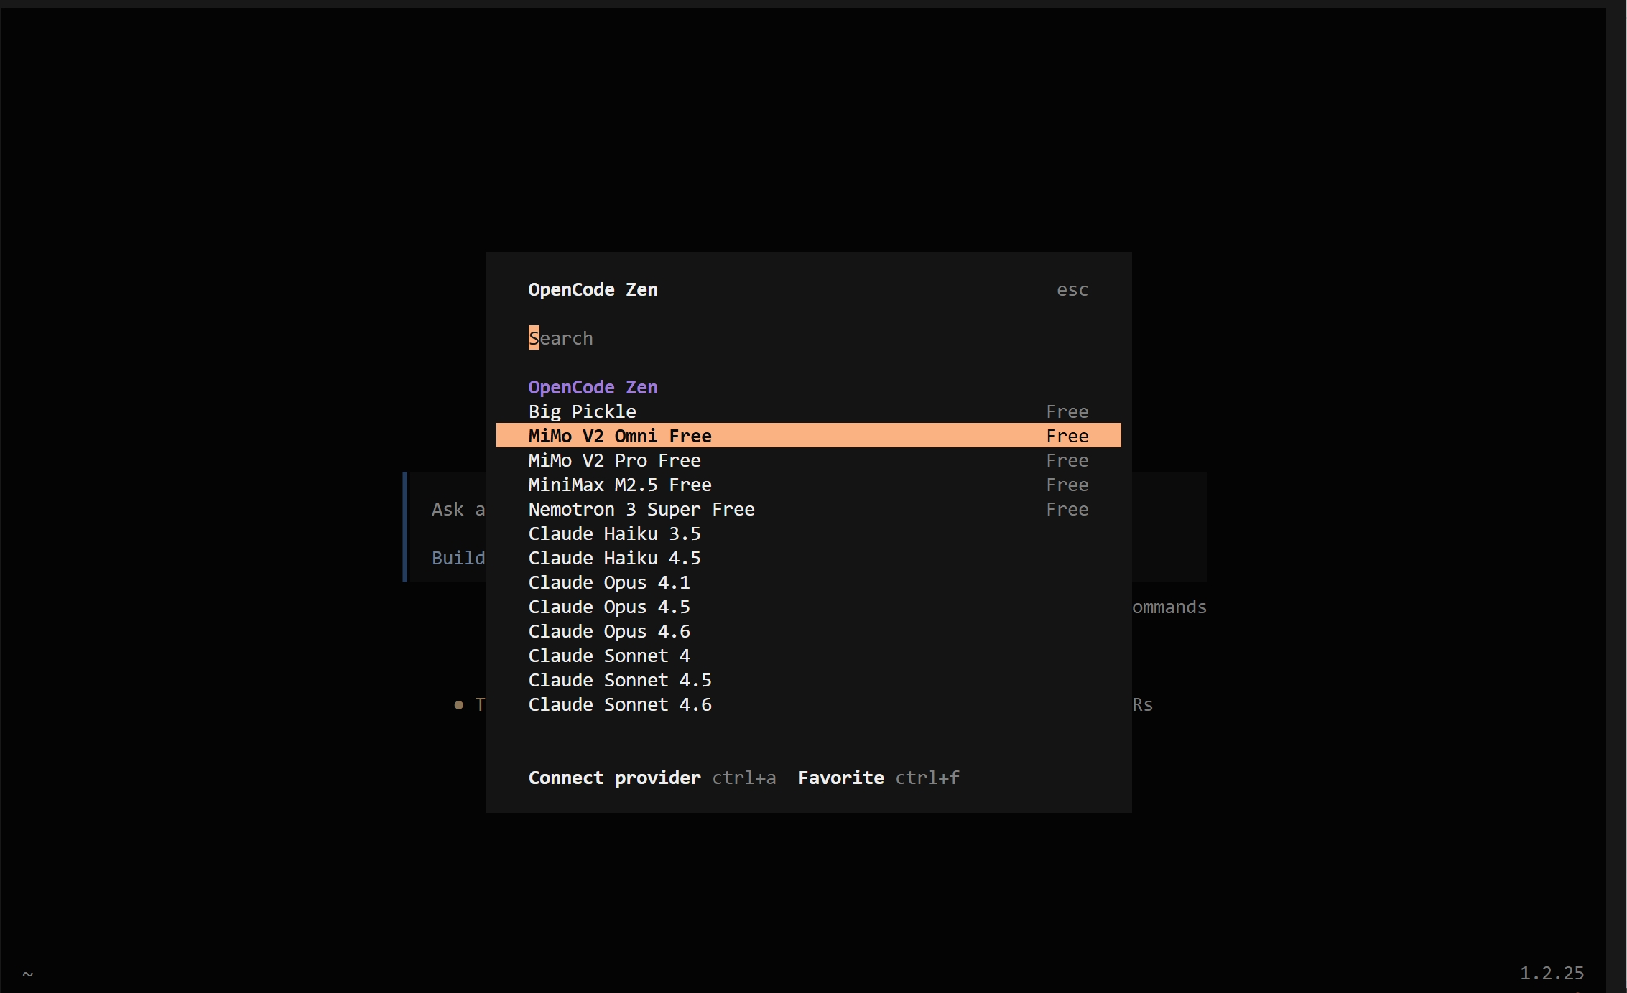
Task: Select Claude Opus 4.5 model
Action: (808, 607)
